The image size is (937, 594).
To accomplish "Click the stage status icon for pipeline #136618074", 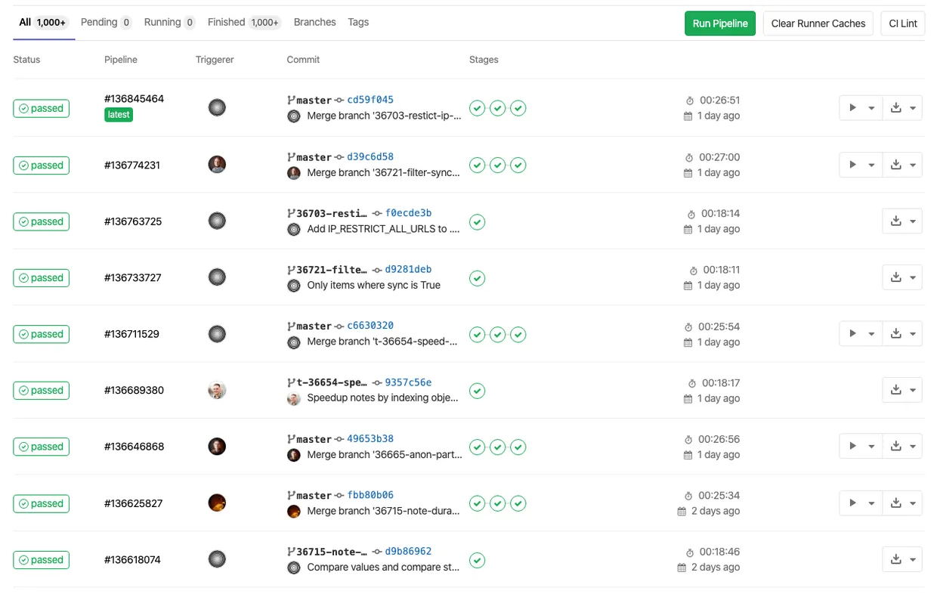I will pos(477,560).
